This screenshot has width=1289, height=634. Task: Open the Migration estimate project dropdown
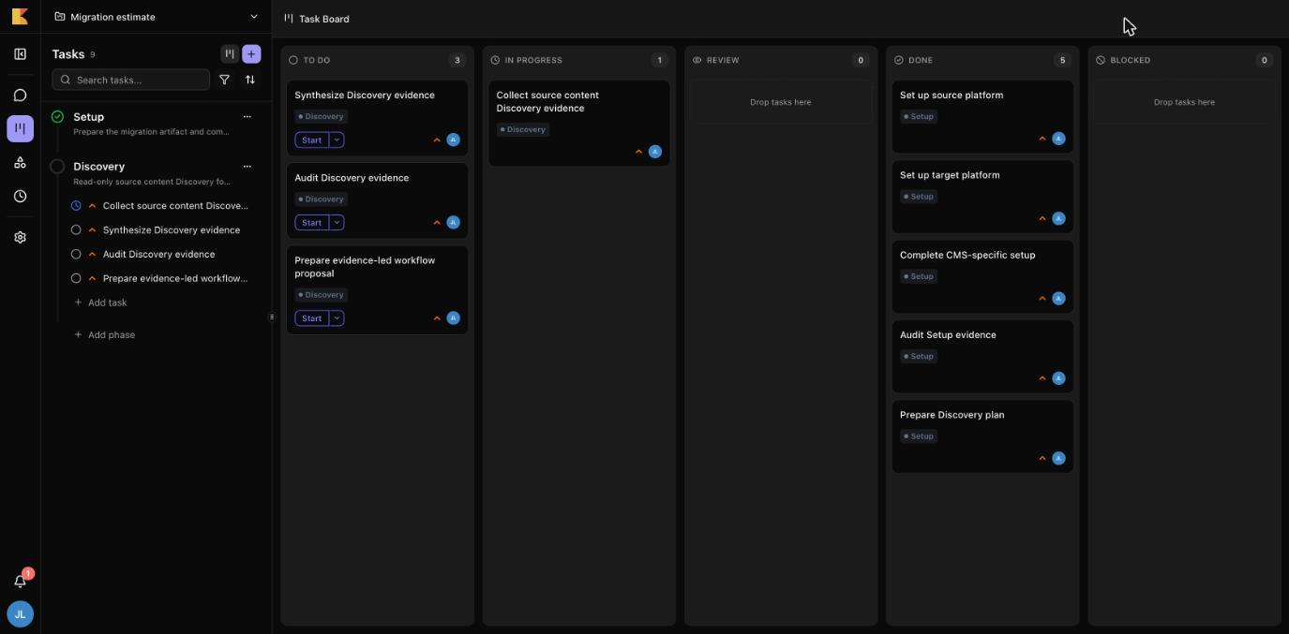[x=157, y=17]
